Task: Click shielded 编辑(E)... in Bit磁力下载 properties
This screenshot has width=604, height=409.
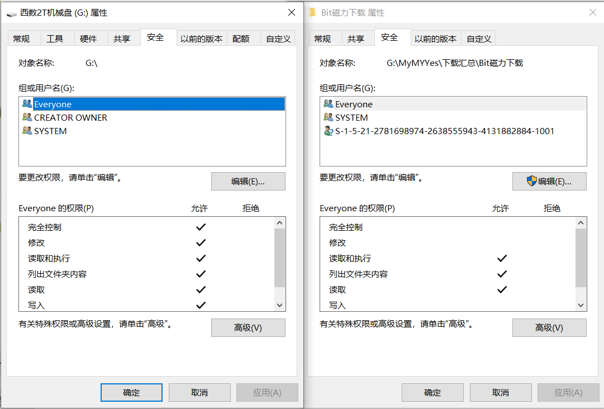Action: click(x=549, y=181)
